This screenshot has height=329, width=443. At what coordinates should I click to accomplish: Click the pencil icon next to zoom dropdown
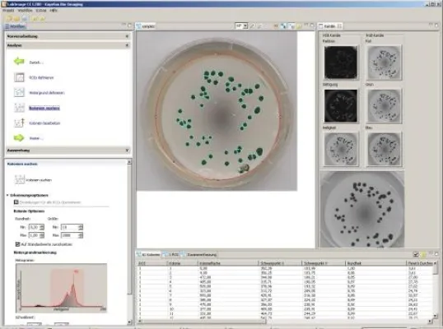point(252,26)
